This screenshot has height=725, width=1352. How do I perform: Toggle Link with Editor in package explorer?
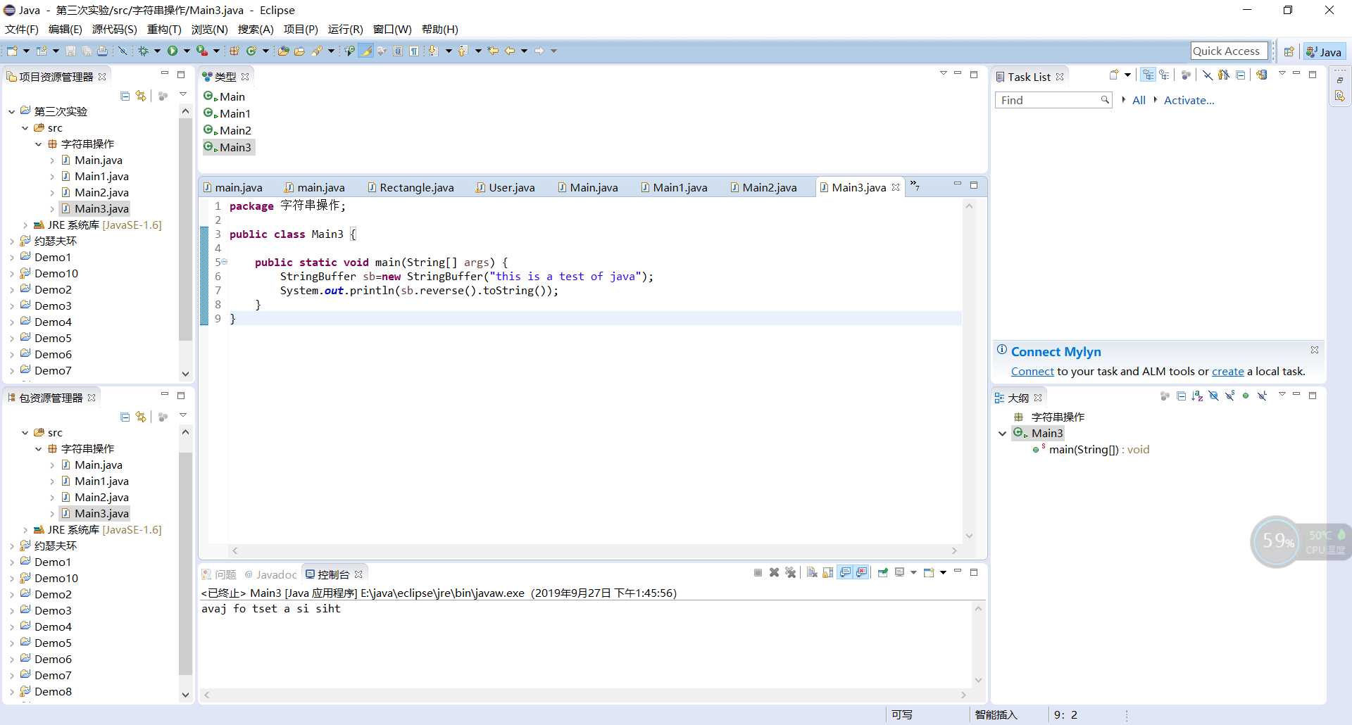click(141, 417)
